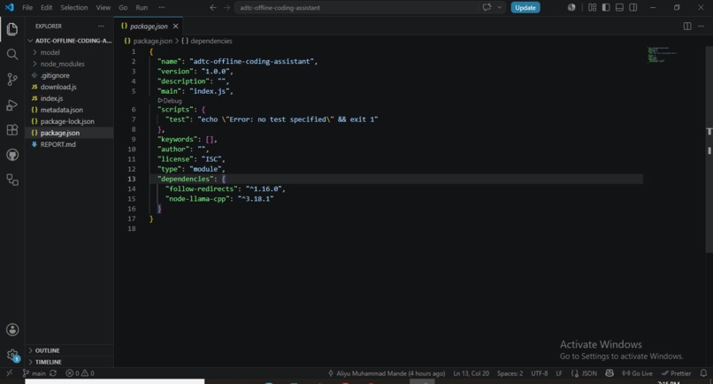713x384 pixels.
Task: Expand the TIMELINE section
Action: [x=69, y=362]
